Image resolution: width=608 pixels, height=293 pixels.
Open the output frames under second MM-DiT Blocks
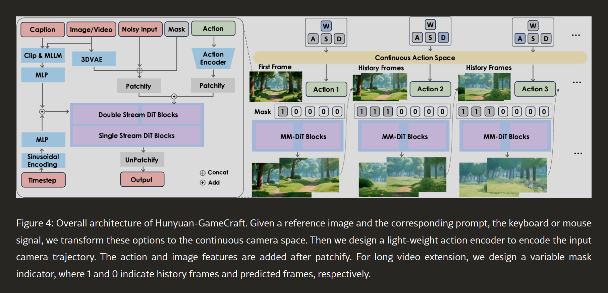(402, 177)
